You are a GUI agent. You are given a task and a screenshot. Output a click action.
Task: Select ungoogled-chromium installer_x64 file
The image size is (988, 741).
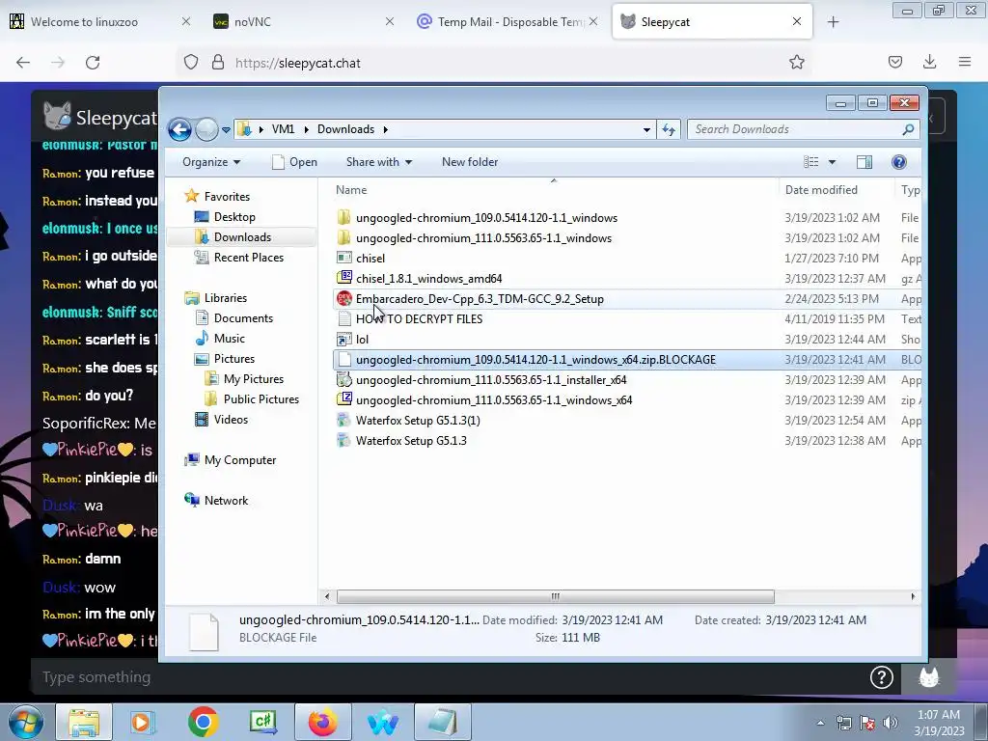491,380
